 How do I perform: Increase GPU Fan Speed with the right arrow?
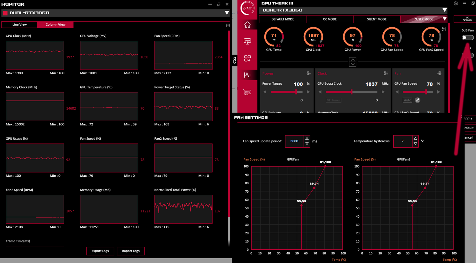click(439, 92)
